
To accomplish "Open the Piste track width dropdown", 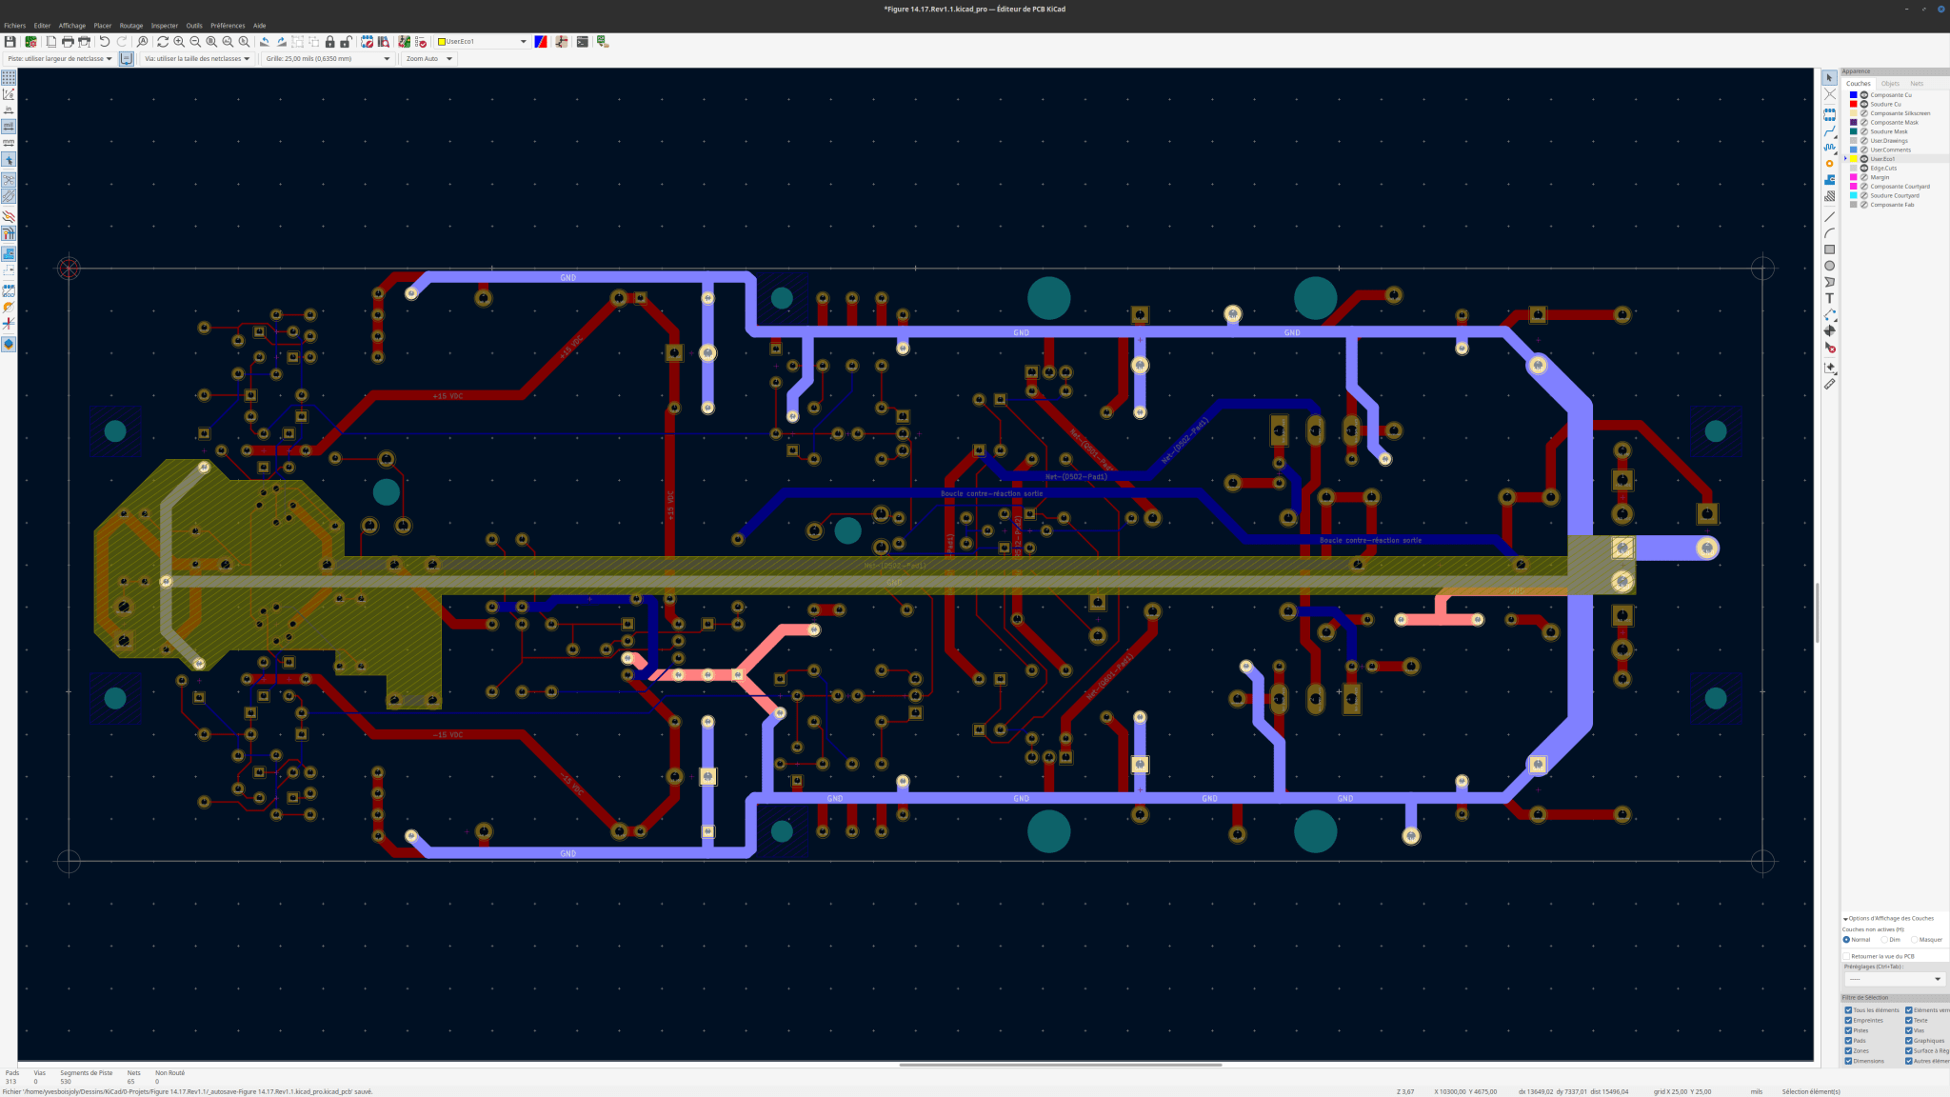I will (x=60, y=59).
